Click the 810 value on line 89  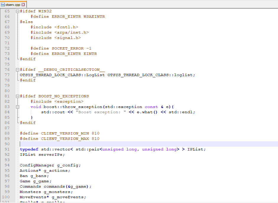click(x=95, y=139)
